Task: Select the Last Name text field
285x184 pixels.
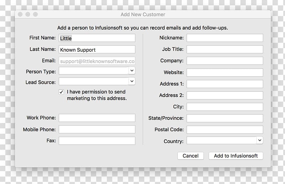Action: coord(97,50)
